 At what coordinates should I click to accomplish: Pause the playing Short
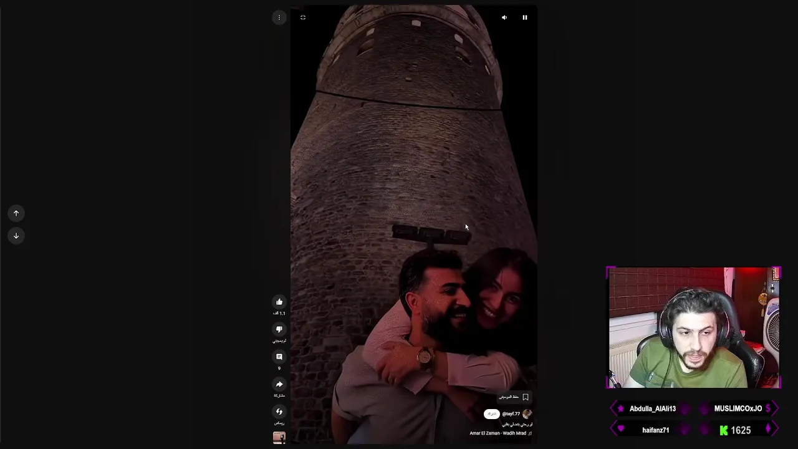(525, 17)
